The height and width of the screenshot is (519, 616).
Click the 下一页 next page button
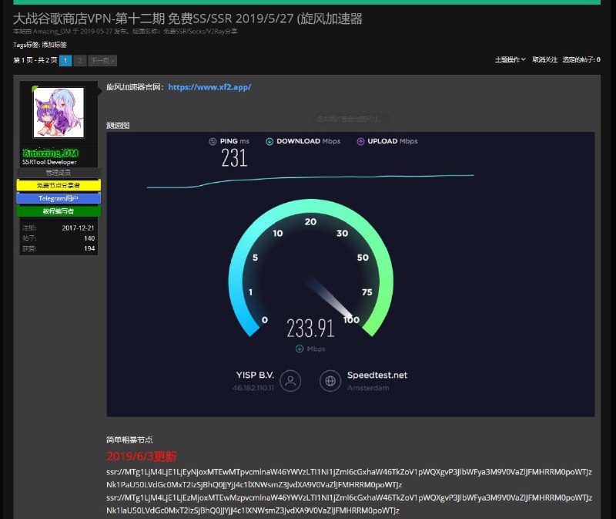102,61
